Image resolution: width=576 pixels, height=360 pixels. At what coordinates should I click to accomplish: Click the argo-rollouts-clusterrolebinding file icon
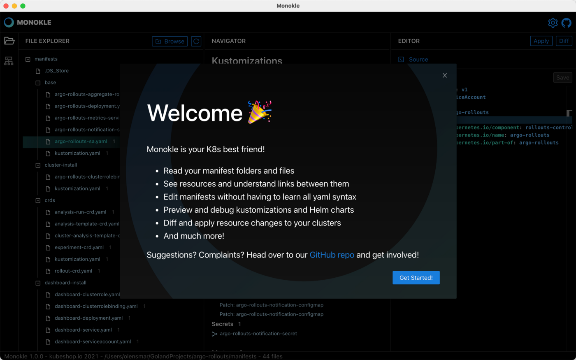48,177
